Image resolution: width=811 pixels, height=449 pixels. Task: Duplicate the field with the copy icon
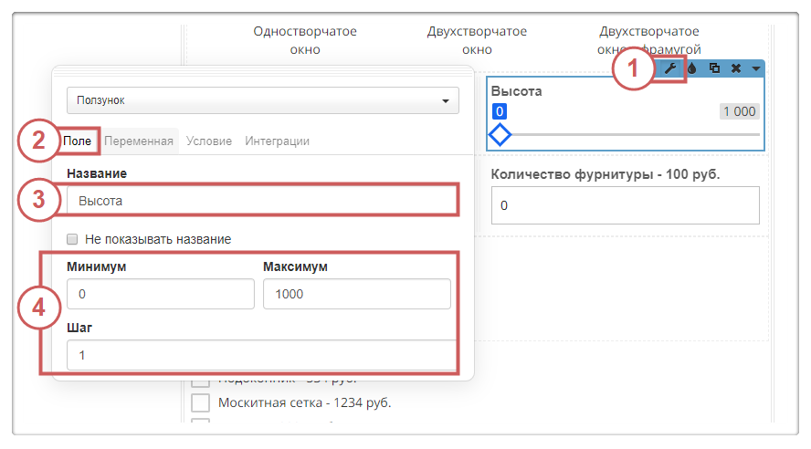click(714, 68)
